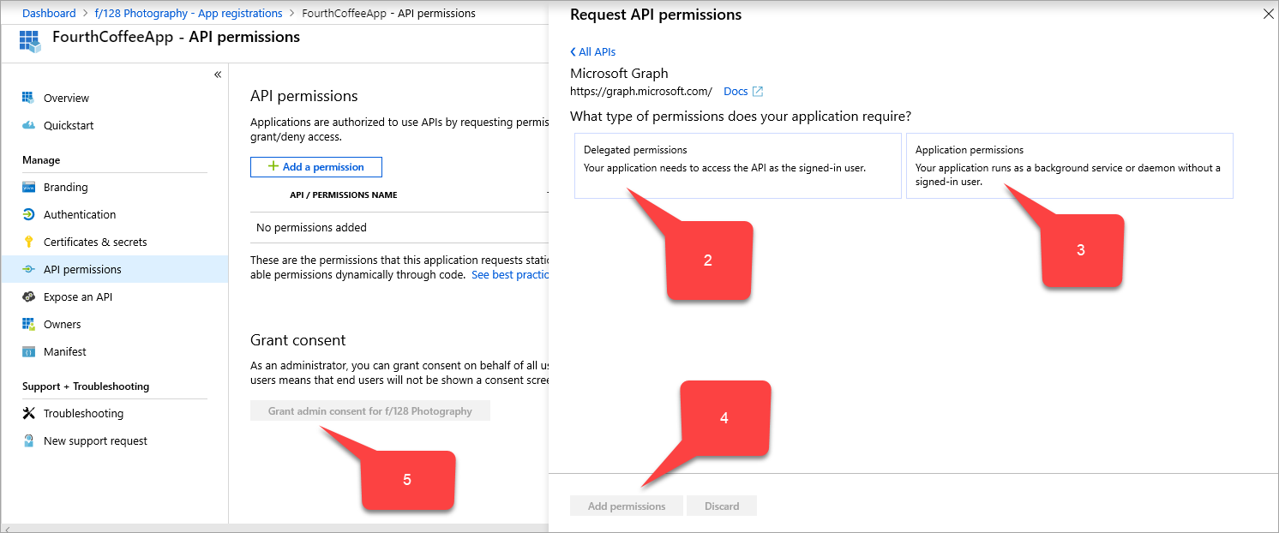Open Dashboard from breadcrumb
Viewport: 1279px width, 533px height.
pyautogui.click(x=49, y=13)
